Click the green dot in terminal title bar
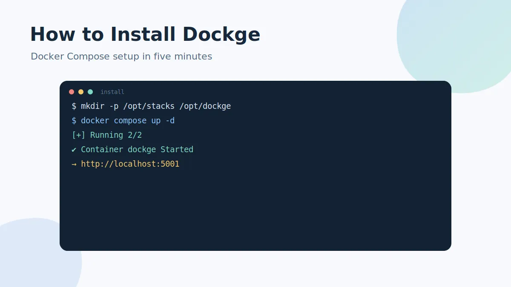Image resolution: width=511 pixels, height=287 pixels. click(x=90, y=92)
